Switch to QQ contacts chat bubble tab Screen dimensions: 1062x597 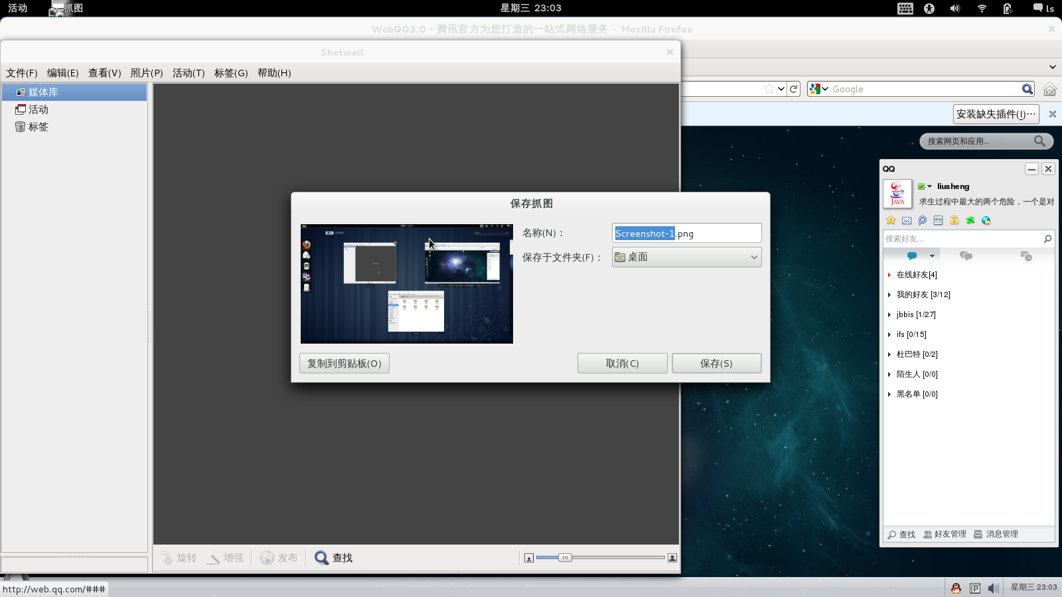point(912,256)
